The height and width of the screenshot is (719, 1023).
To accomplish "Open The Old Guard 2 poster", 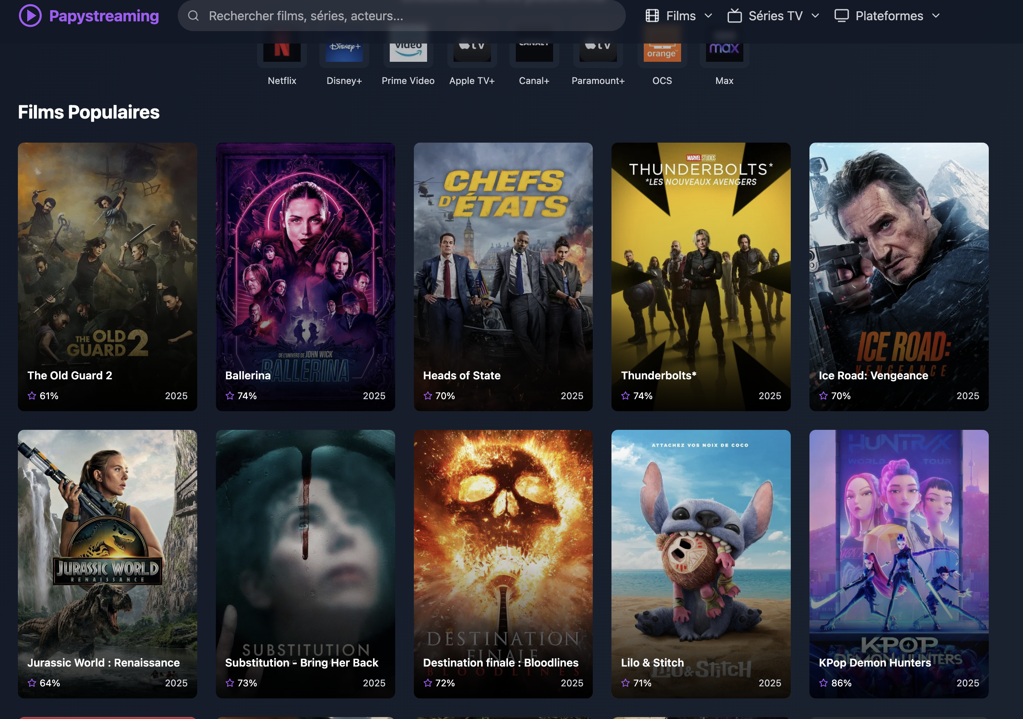I will (x=107, y=276).
